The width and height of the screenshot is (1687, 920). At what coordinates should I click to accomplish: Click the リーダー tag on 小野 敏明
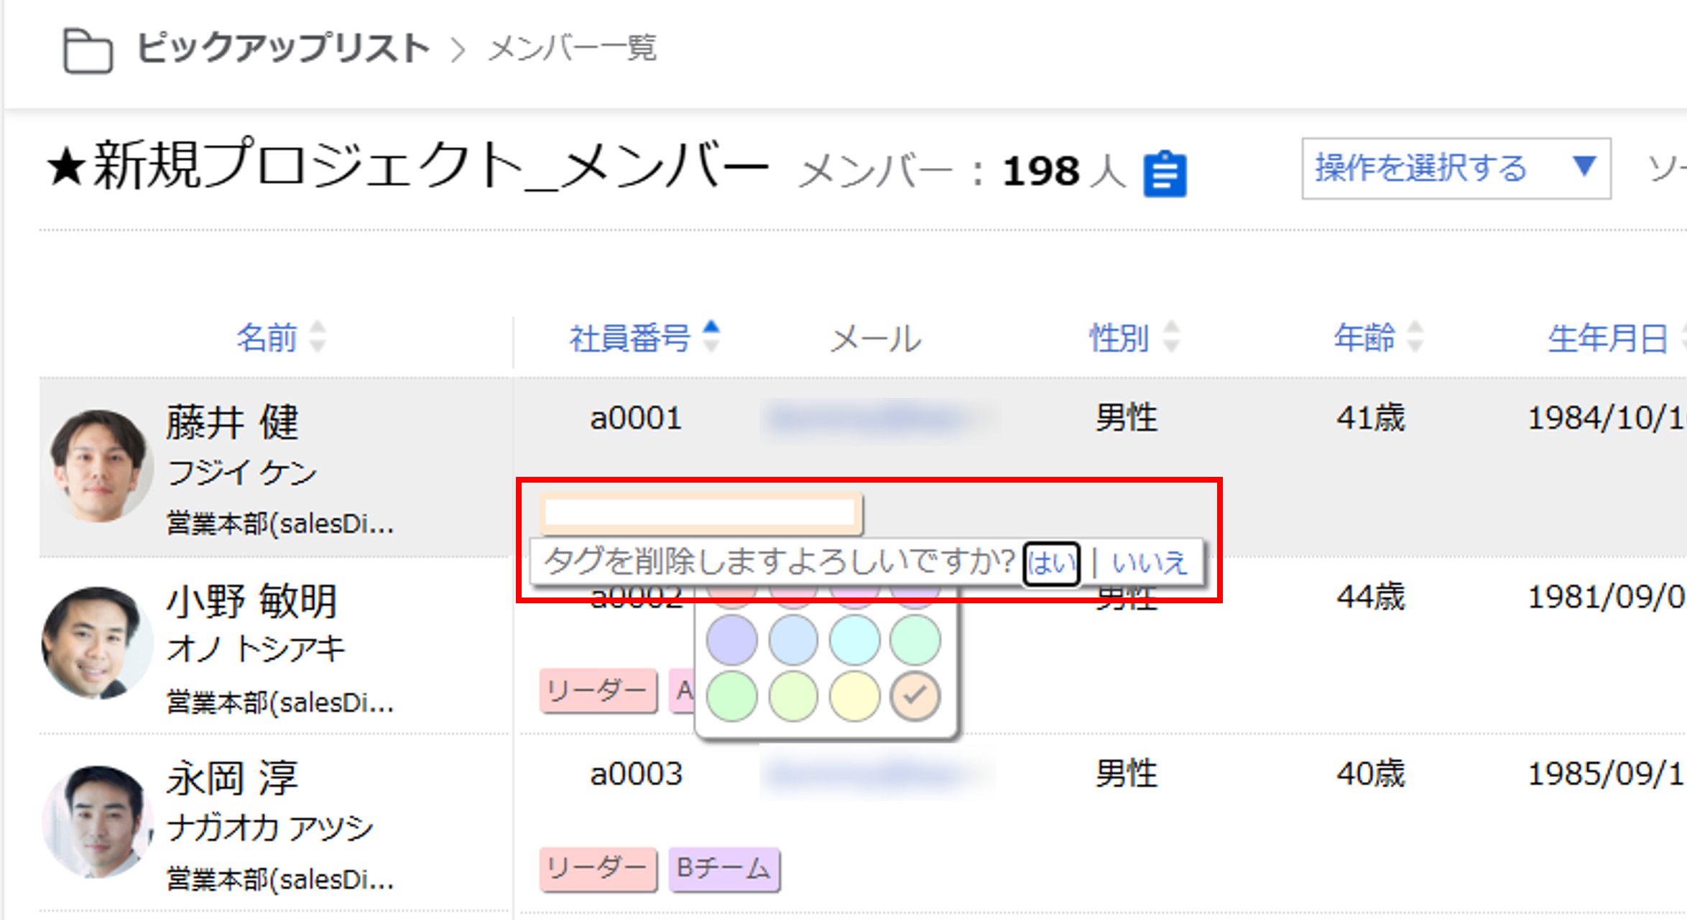(598, 691)
